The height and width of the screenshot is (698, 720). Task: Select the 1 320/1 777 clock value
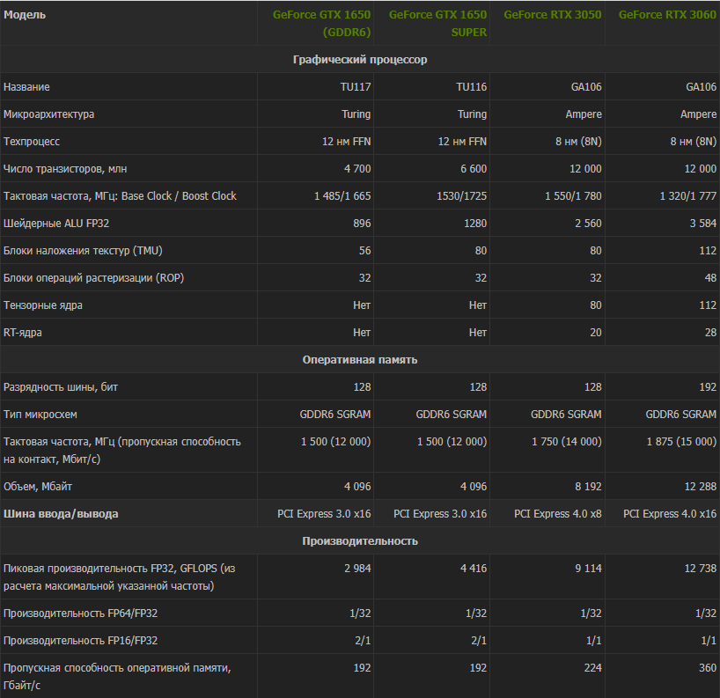tap(687, 196)
